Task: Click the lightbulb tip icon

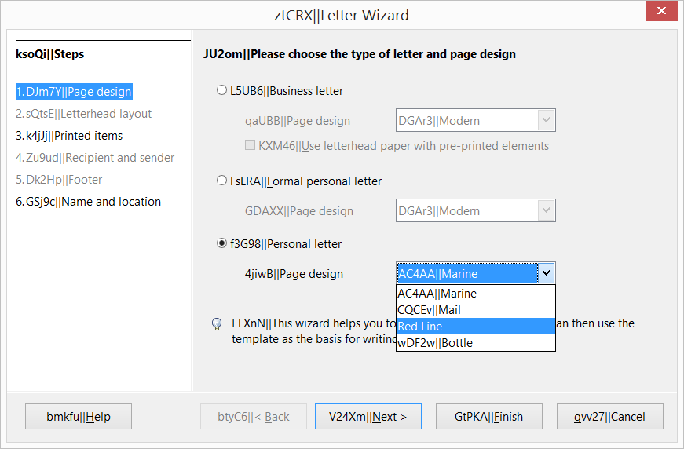Action: point(217,324)
